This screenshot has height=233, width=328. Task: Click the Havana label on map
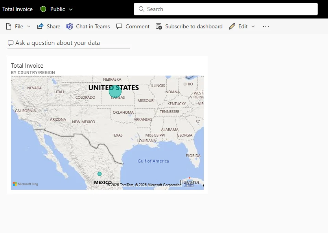pyautogui.click(x=189, y=182)
